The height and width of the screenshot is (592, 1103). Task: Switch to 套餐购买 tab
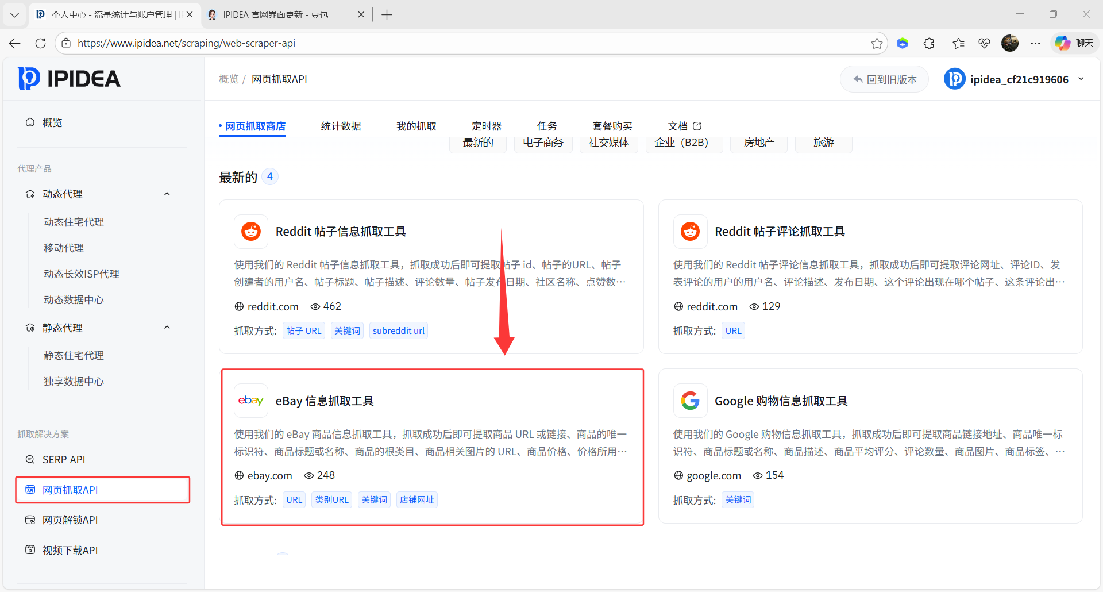(x=612, y=126)
